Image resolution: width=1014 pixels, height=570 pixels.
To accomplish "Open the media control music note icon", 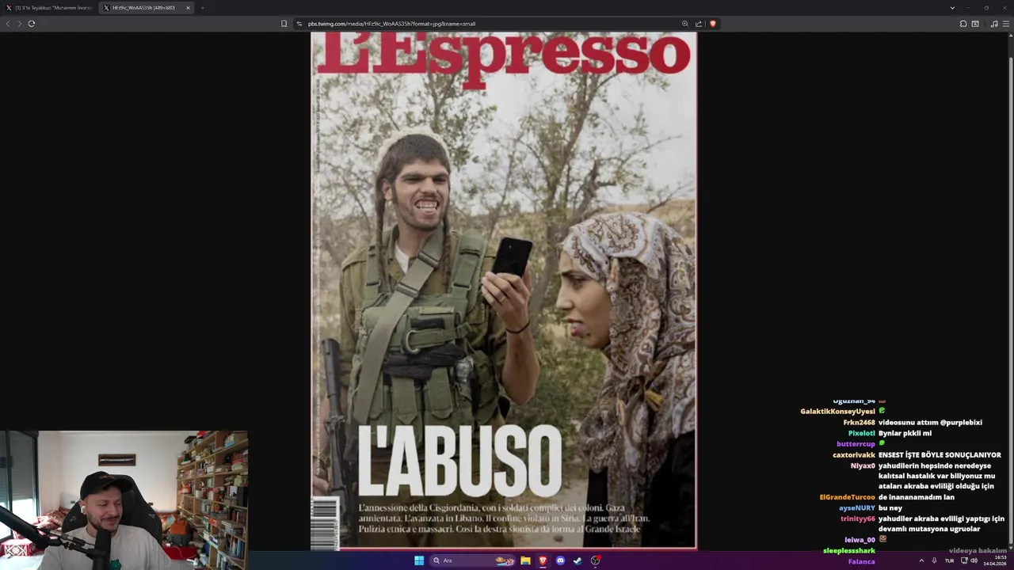I will coord(994,24).
